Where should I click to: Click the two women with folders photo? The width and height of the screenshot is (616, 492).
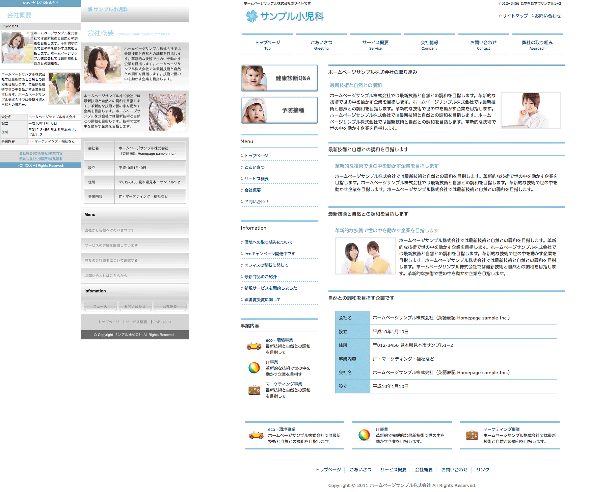pos(365,256)
